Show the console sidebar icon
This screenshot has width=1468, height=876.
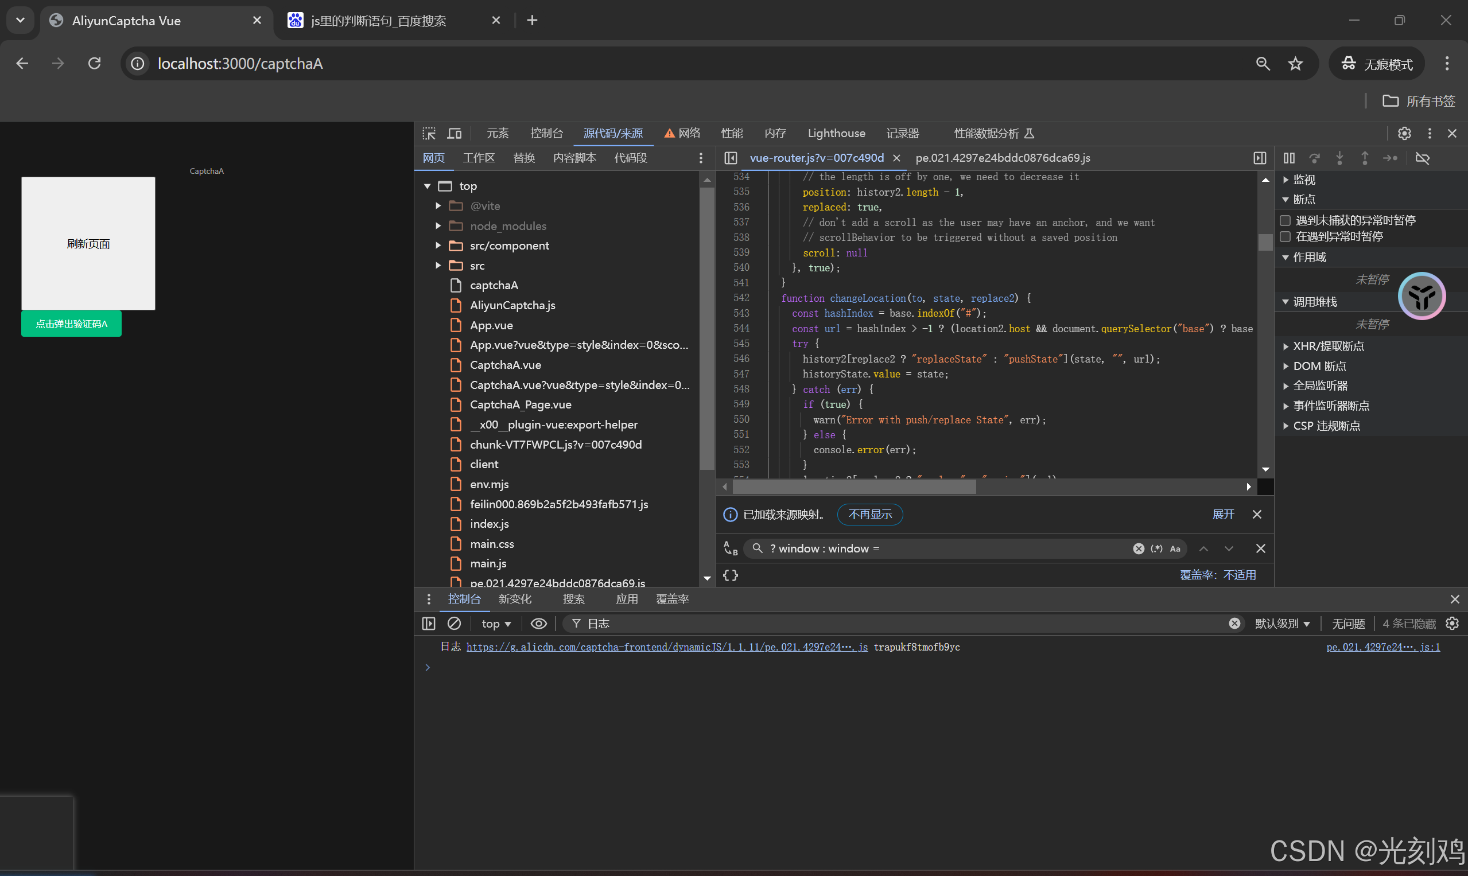tap(429, 624)
